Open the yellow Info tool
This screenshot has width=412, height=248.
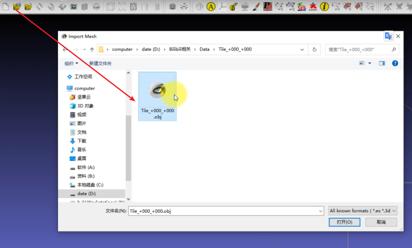(324, 6)
